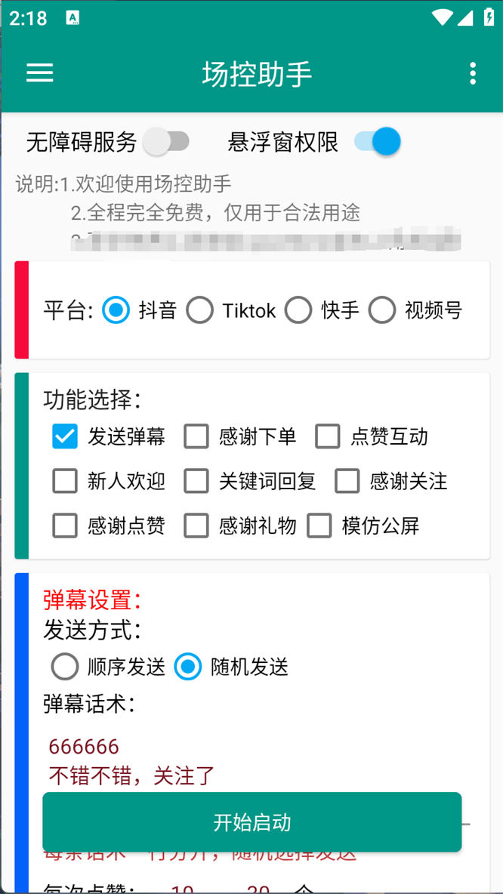Viewport: 503px width, 894px height.
Task: Choose 视频号 as the platform
Action: click(x=383, y=310)
